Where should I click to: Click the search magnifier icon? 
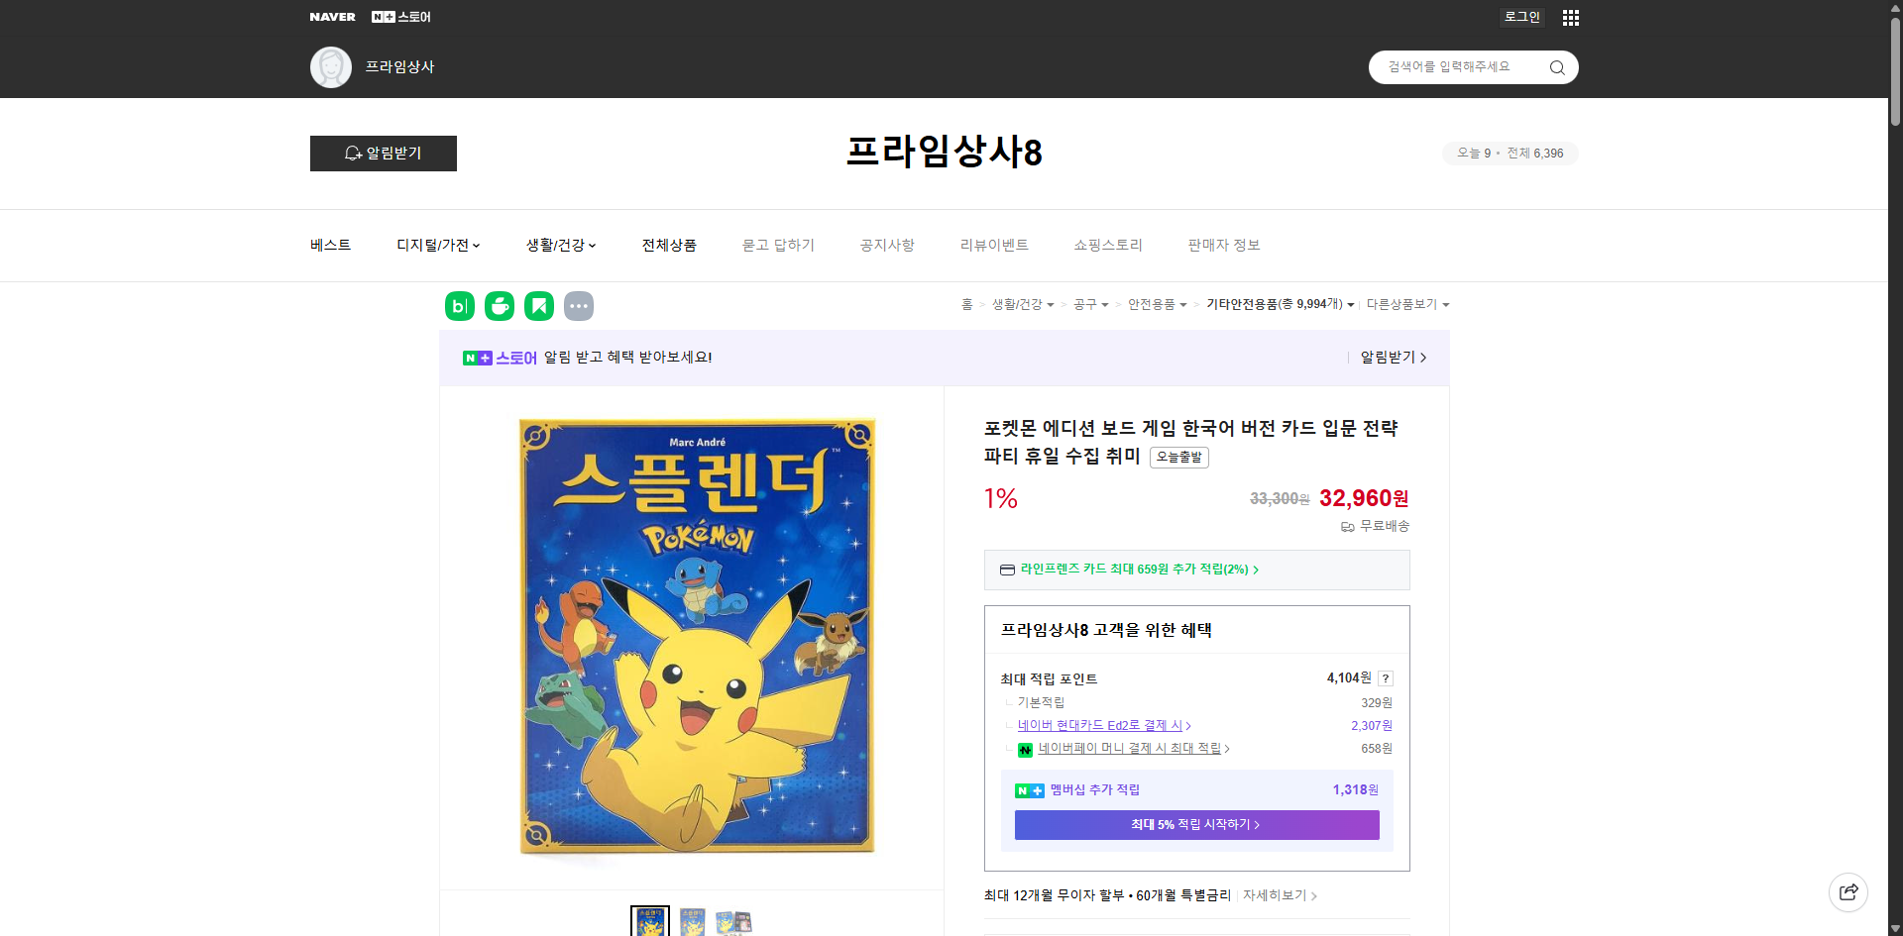click(x=1556, y=66)
